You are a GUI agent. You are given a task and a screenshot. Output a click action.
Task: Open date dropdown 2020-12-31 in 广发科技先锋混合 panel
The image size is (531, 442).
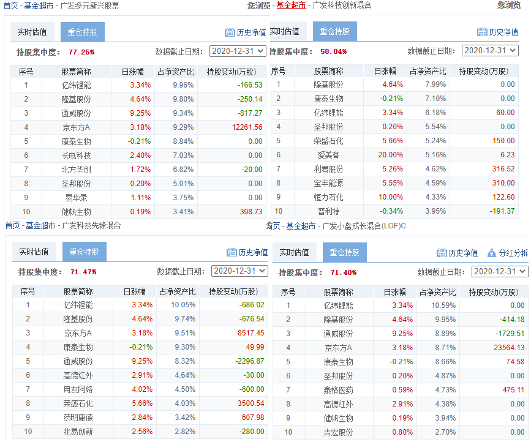(239, 271)
